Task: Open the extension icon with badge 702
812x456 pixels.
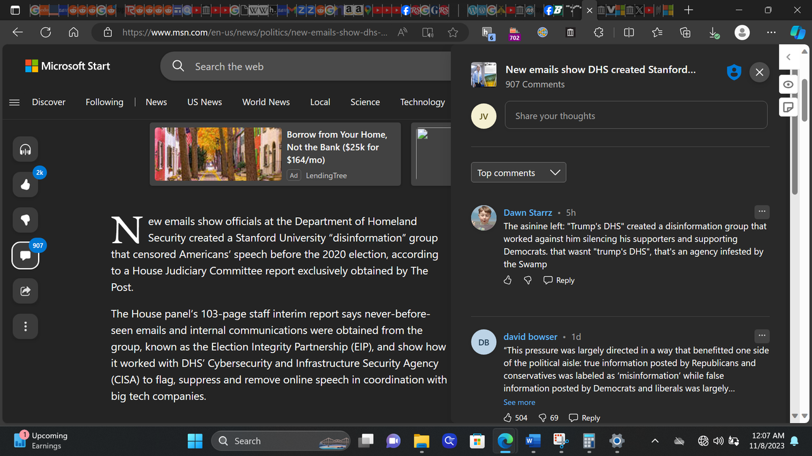Action: point(514,33)
